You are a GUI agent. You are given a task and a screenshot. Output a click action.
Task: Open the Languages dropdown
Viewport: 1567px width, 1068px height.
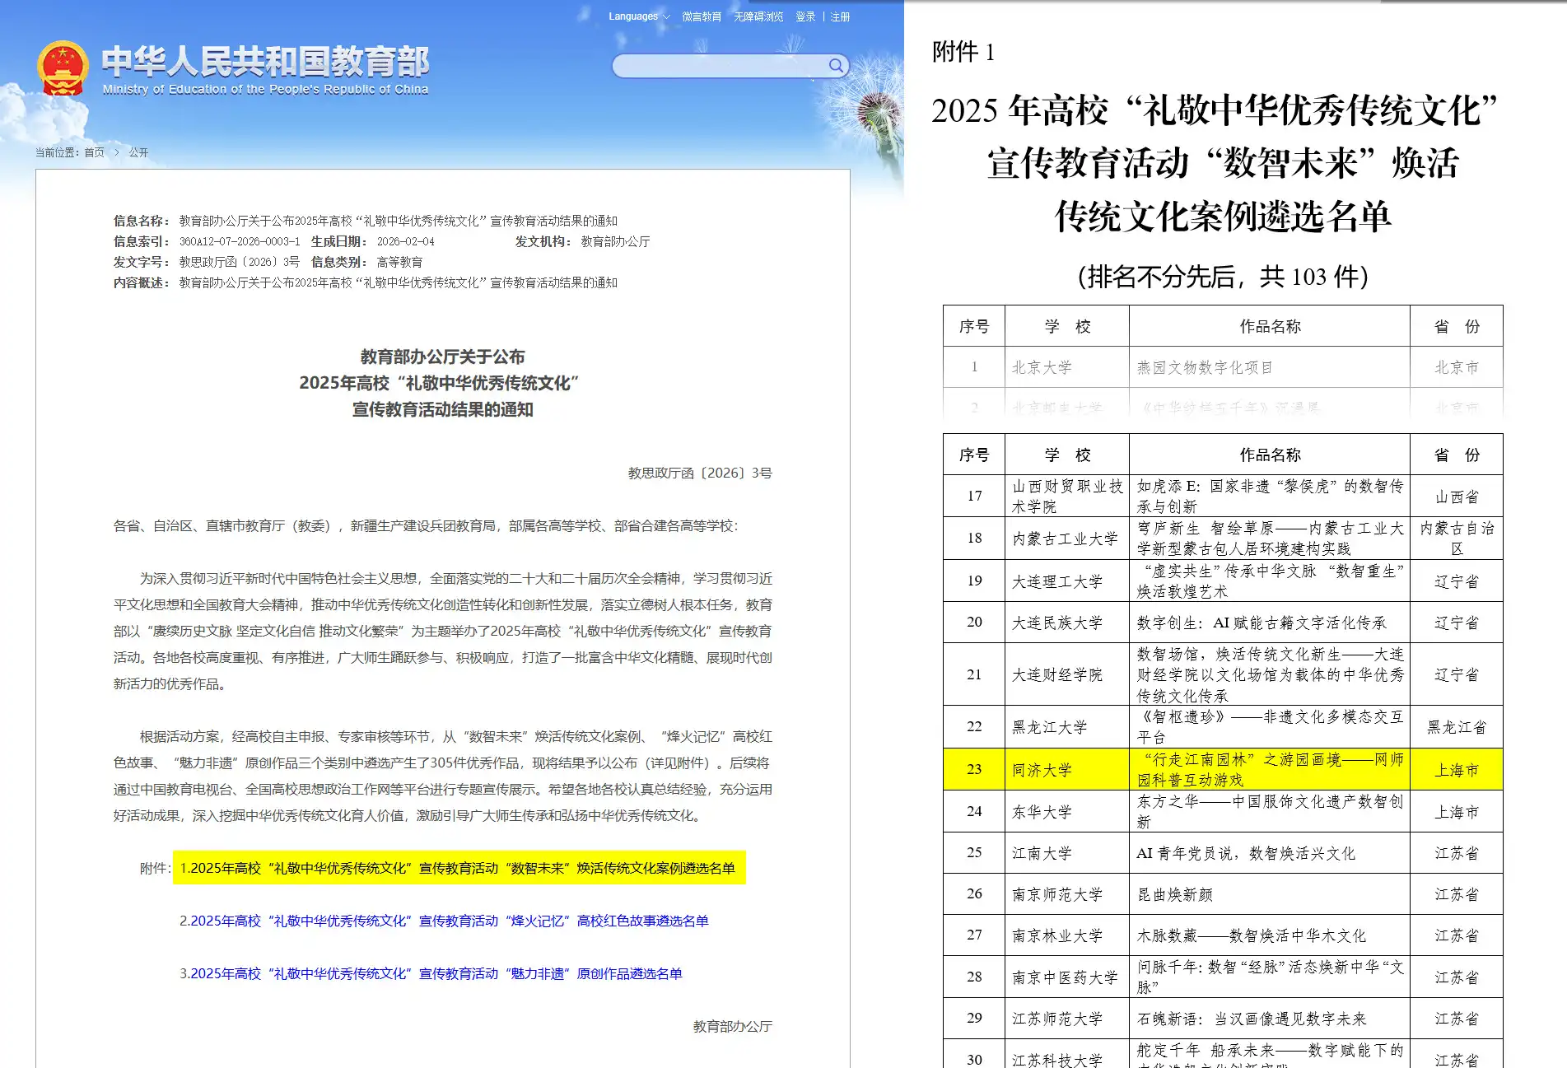[x=639, y=16]
